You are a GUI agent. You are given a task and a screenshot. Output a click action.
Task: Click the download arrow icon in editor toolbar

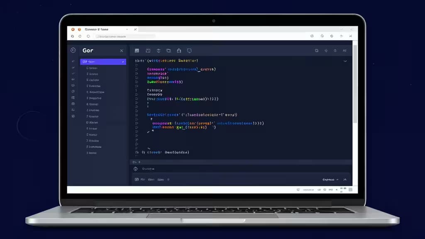[326, 50]
